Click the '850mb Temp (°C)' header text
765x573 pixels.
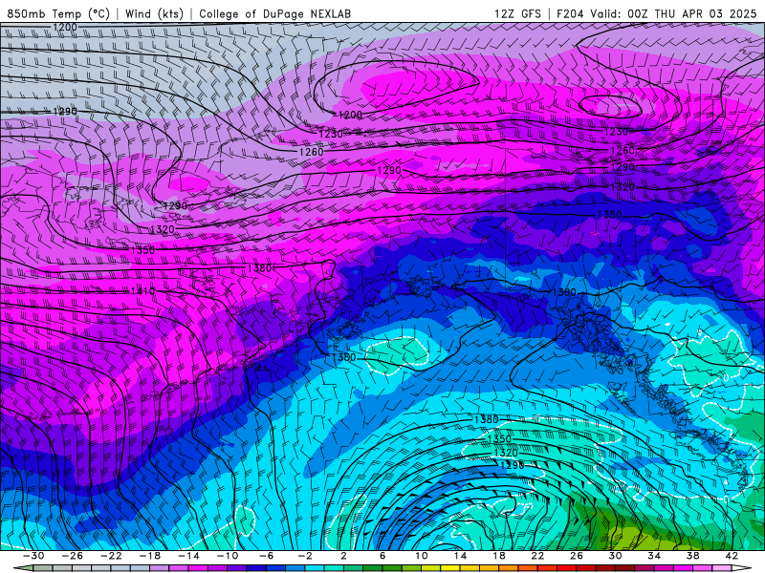click(58, 13)
